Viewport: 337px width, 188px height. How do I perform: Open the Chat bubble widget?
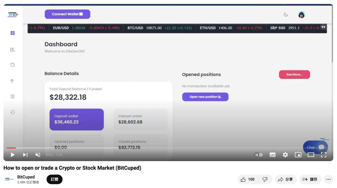pos(315,147)
